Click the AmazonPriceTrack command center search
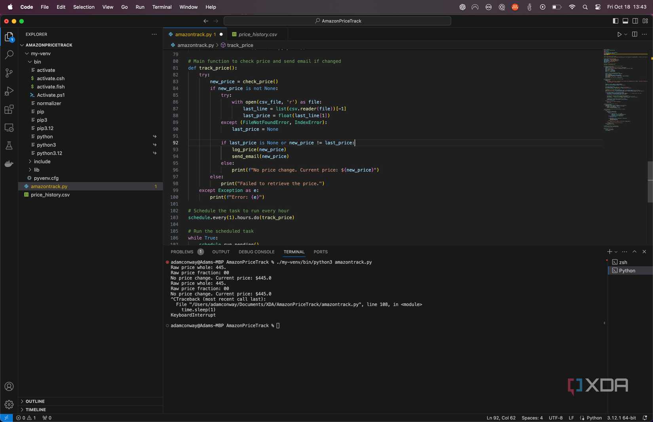The image size is (653, 422). (337, 21)
